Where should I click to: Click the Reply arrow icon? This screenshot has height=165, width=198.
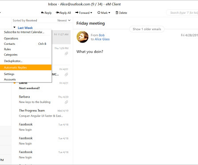click(x=43, y=12)
